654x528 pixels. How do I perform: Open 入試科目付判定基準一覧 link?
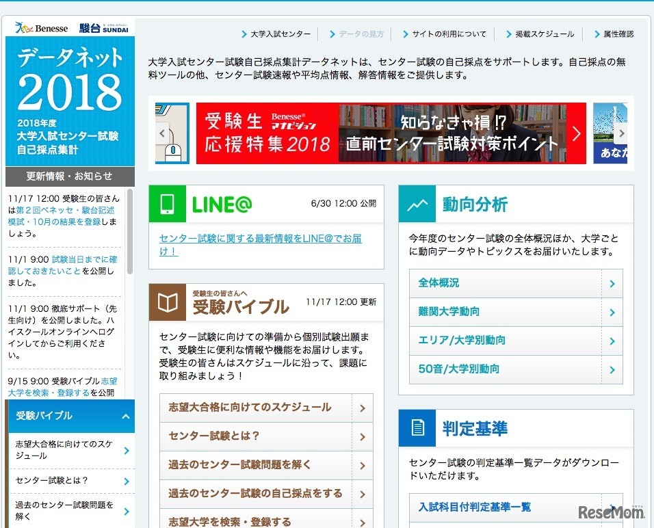tap(516, 507)
